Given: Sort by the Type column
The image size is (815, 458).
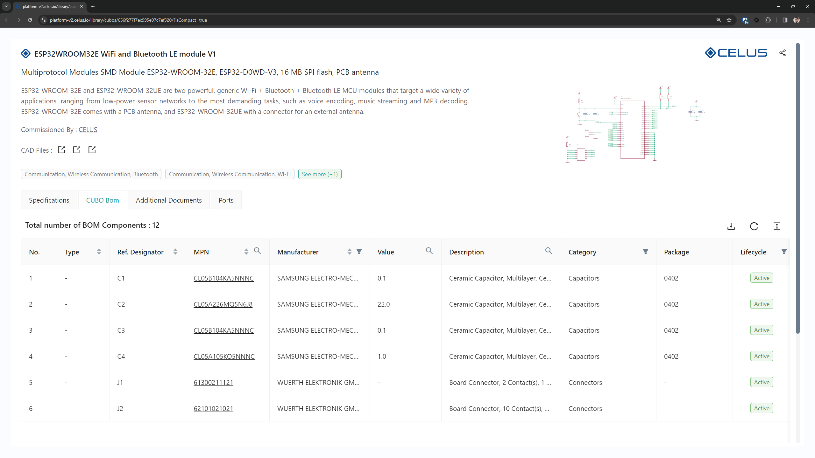Looking at the screenshot, I should pos(99,252).
